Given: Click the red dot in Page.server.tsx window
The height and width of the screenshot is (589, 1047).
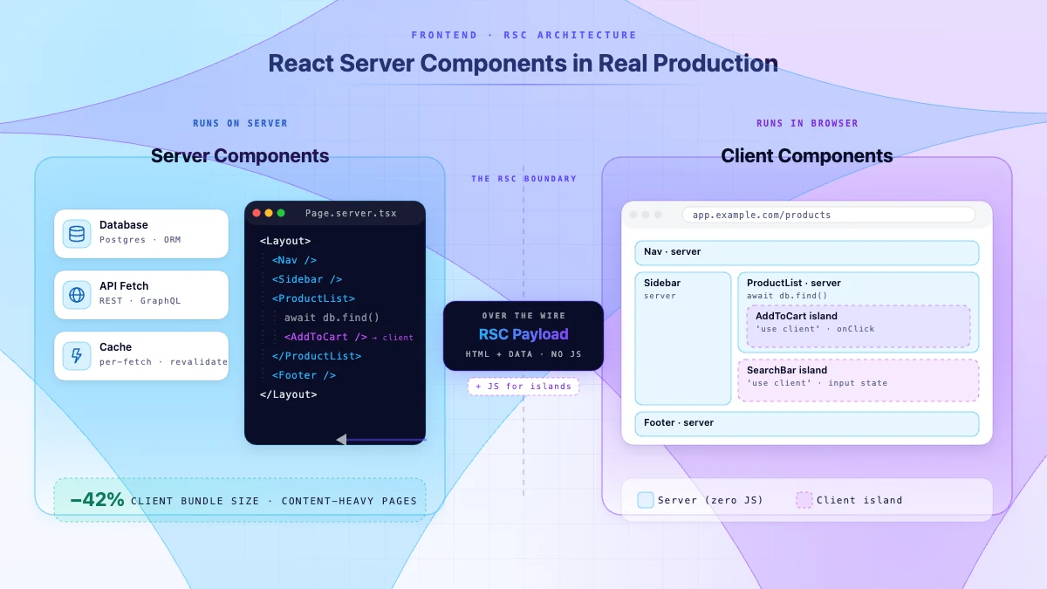Looking at the screenshot, I should (257, 213).
